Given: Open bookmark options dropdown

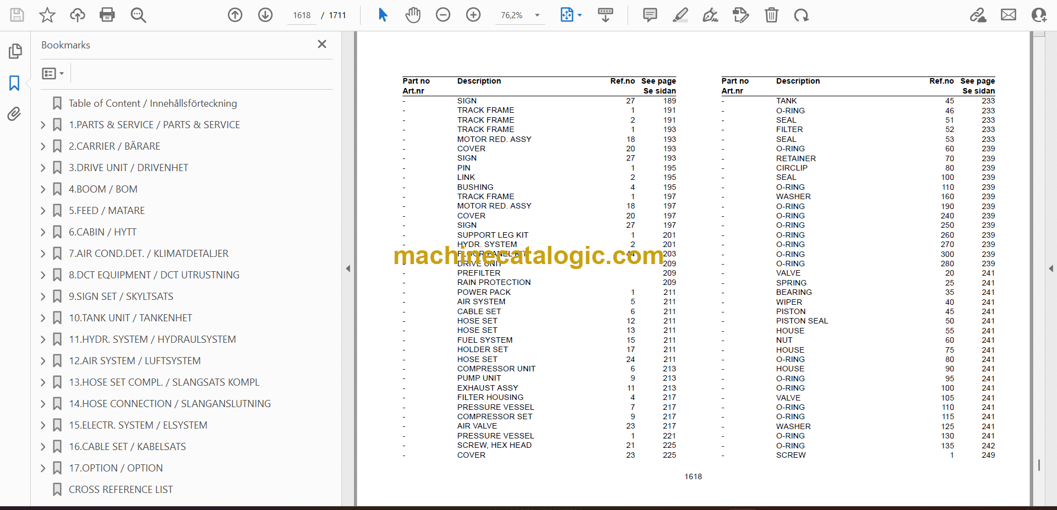Looking at the screenshot, I should coord(53,73).
